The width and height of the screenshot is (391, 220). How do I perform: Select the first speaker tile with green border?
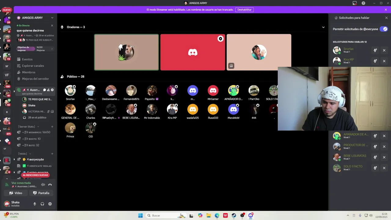(126, 52)
